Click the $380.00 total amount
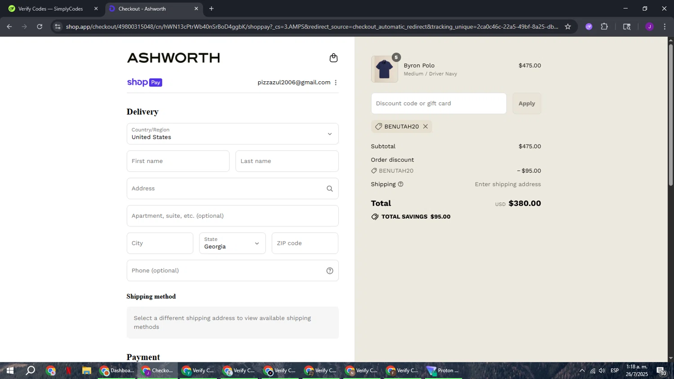Screen dimensions: 674x379 pyautogui.click(x=524, y=203)
